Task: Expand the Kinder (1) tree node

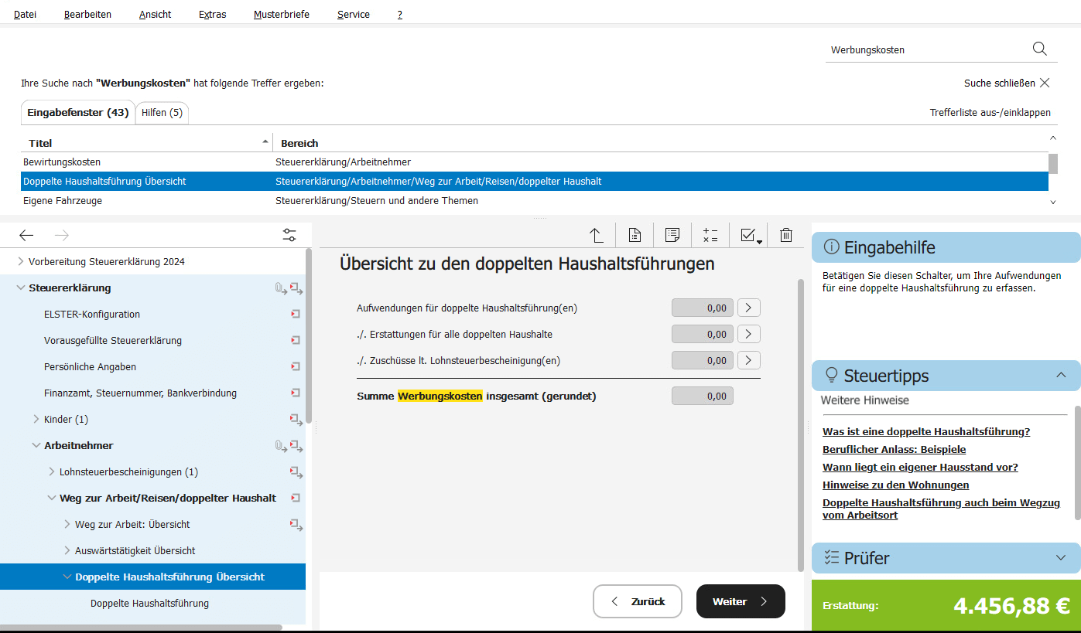Action: [36, 419]
